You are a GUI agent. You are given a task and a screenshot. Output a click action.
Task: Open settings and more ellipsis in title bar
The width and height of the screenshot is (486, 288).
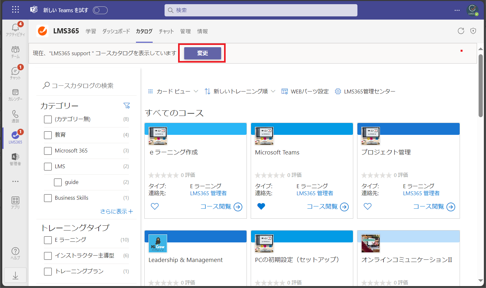tap(457, 10)
